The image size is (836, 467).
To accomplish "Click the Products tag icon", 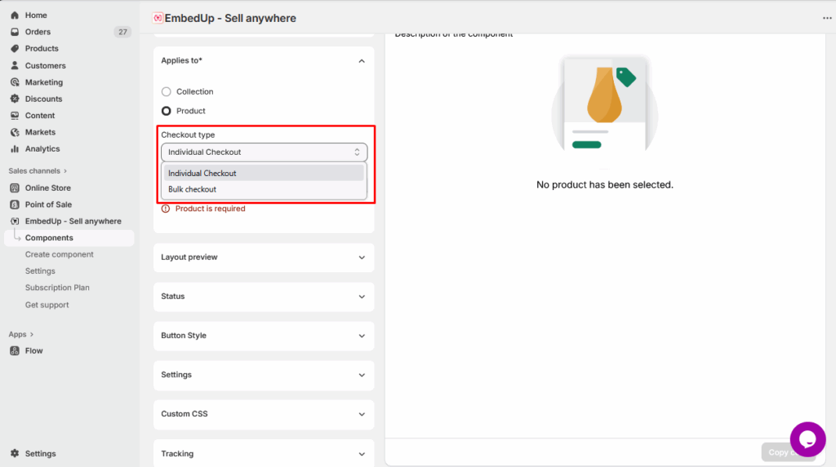I will point(15,49).
